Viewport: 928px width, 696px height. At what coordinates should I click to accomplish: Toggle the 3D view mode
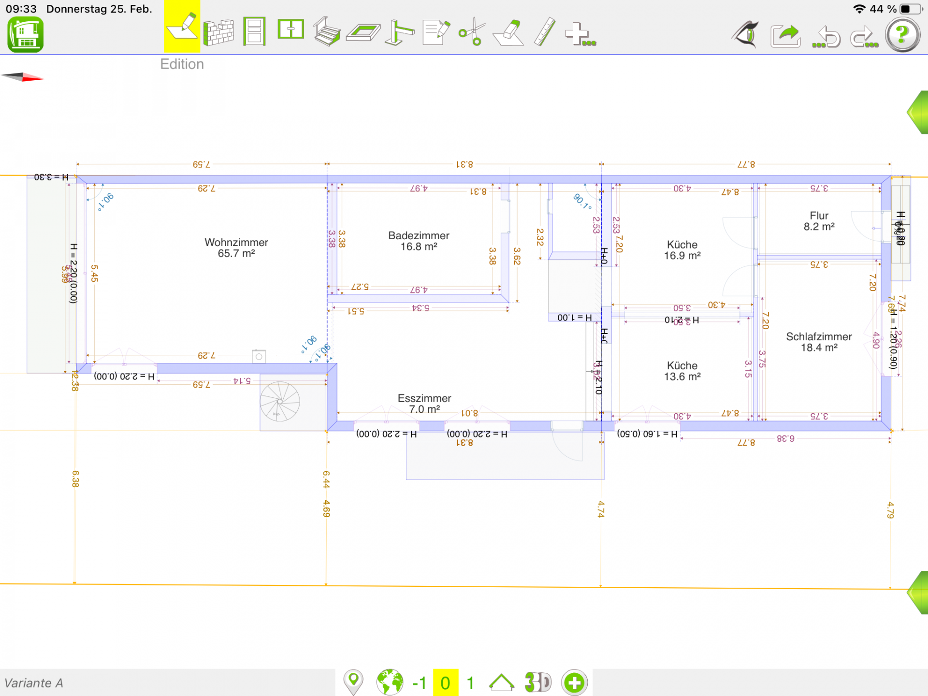click(x=537, y=682)
